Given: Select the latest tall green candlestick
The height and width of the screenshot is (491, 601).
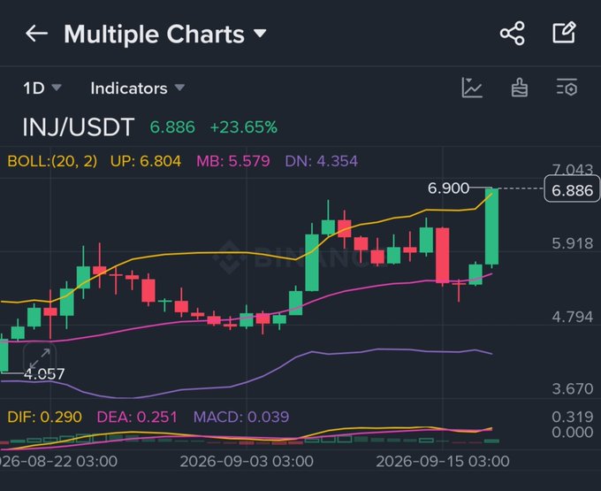Looking at the screenshot, I should (491, 226).
